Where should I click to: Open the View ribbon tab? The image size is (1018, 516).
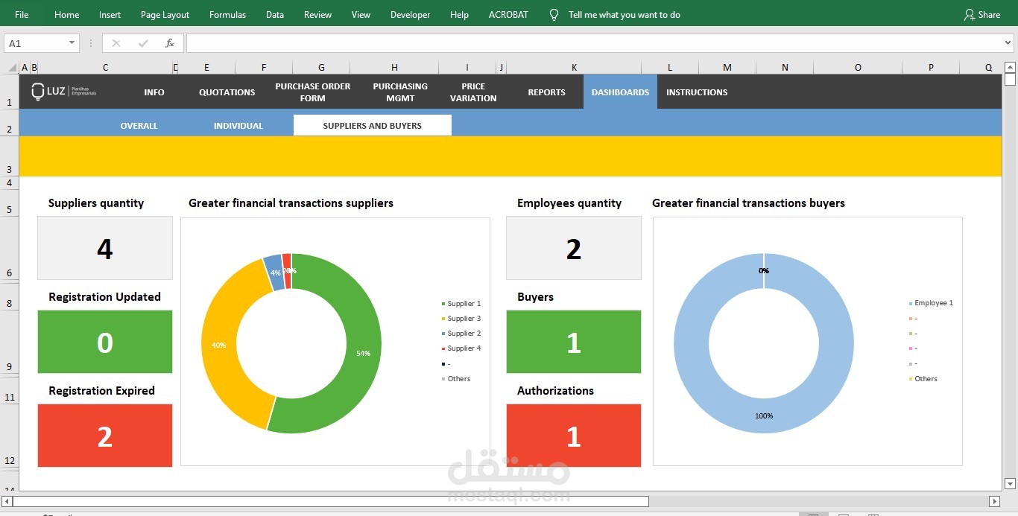click(361, 14)
